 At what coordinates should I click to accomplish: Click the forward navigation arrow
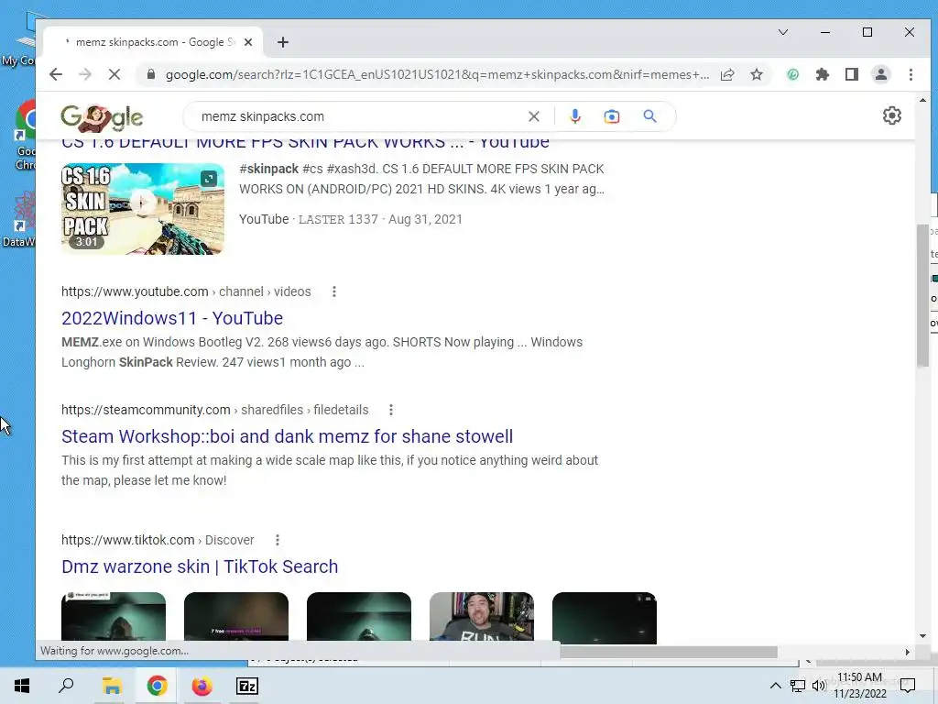[85, 74]
